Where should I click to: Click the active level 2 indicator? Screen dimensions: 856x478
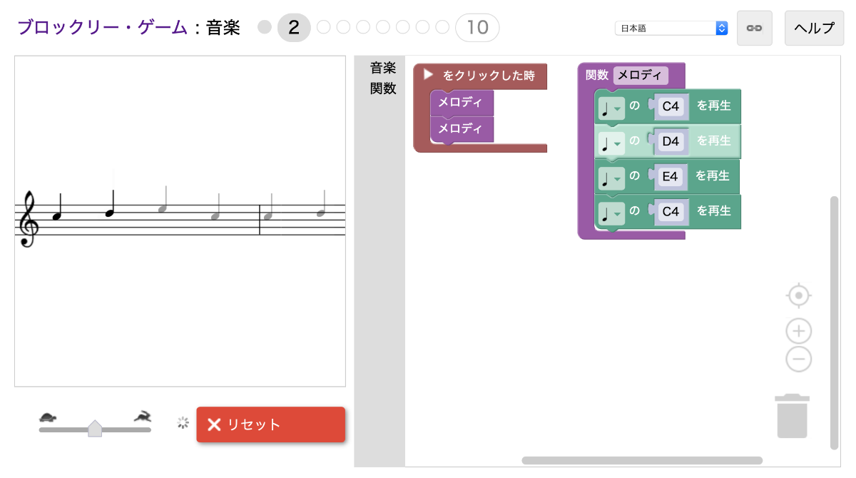[294, 26]
